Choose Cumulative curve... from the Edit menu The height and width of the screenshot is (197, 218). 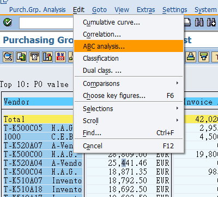pos(129,22)
